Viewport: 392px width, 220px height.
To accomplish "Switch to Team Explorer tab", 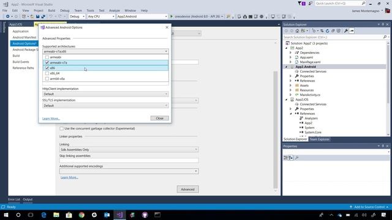I will pos(320,139).
